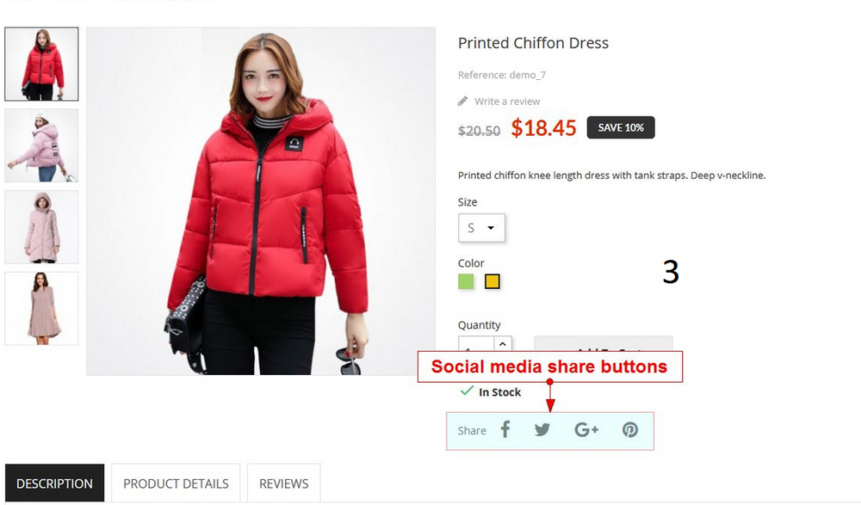Viewport: 861px width, 505px height.
Task: Click the quantity input field
Action: point(476,344)
